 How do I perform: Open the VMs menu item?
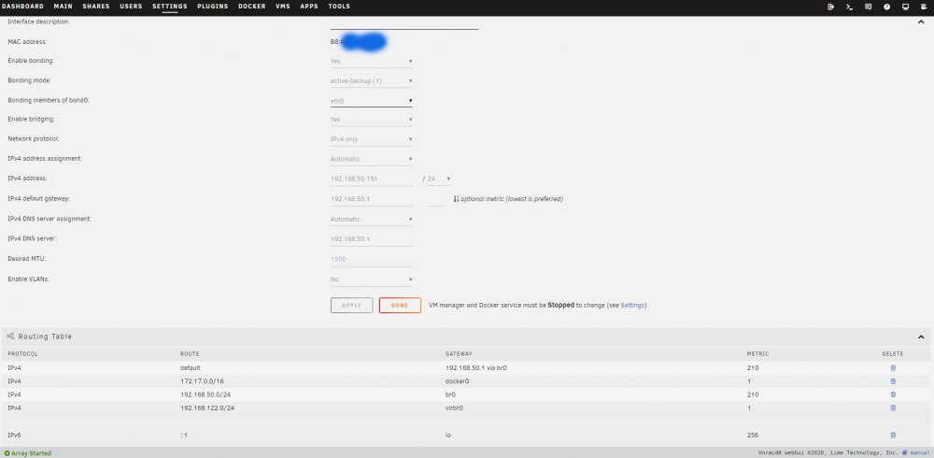point(283,6)
